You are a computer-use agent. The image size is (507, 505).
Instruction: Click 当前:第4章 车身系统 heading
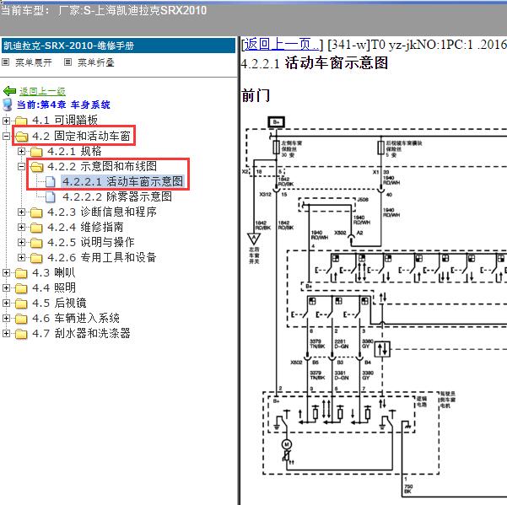point(63,105)
